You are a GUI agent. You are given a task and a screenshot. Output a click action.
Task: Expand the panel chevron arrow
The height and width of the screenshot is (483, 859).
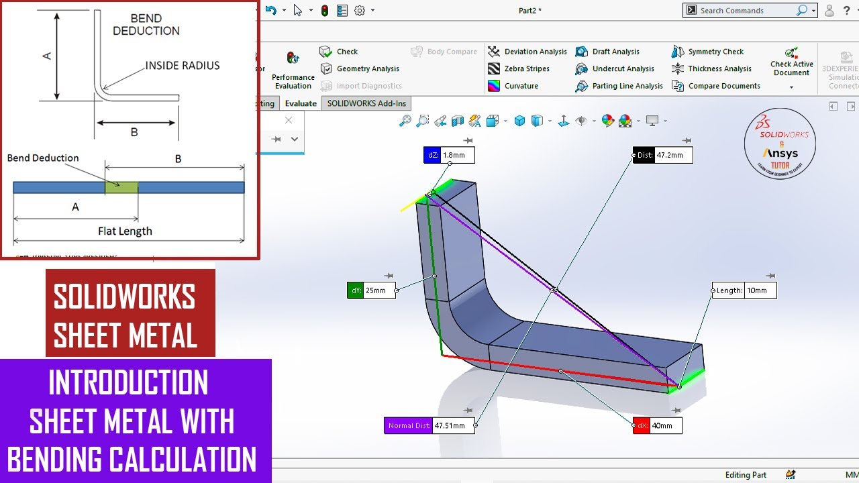294,139
